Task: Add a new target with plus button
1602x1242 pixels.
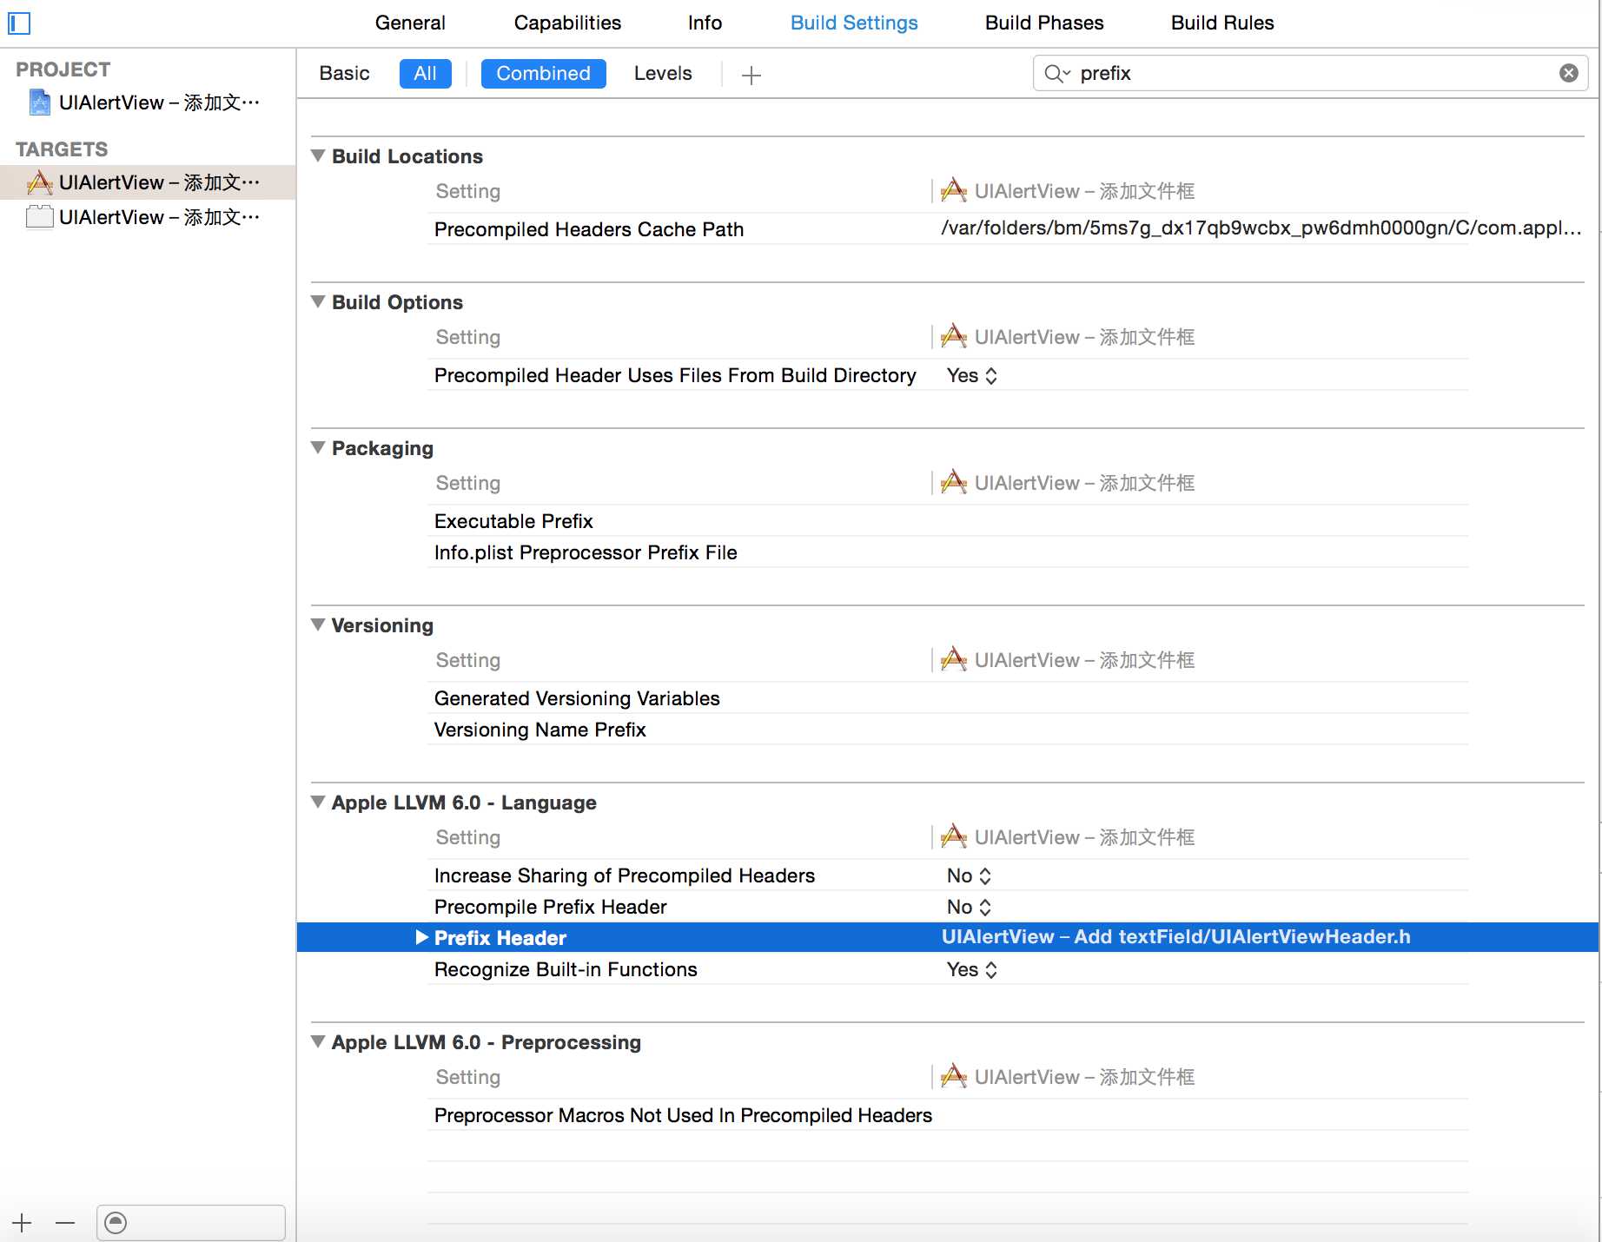Action: [x=23, y=1223]
